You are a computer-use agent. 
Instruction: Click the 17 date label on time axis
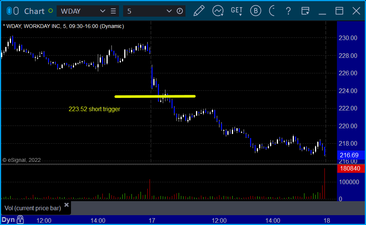click(152, 220)
